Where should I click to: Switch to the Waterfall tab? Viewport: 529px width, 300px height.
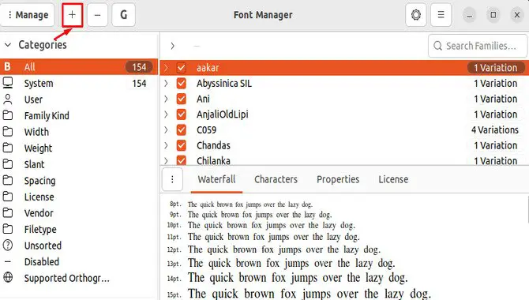click(x=216, y=179)
